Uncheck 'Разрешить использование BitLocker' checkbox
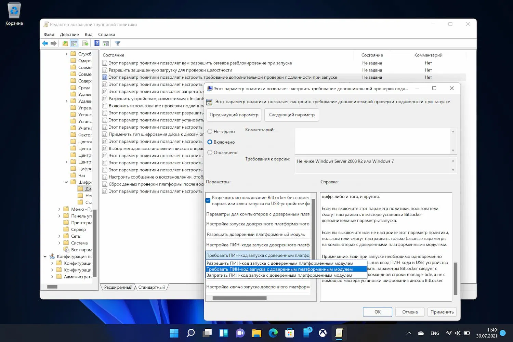 (x=208, y=200)
